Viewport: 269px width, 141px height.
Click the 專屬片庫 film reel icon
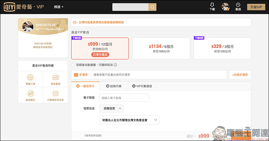tap(30, 78)
